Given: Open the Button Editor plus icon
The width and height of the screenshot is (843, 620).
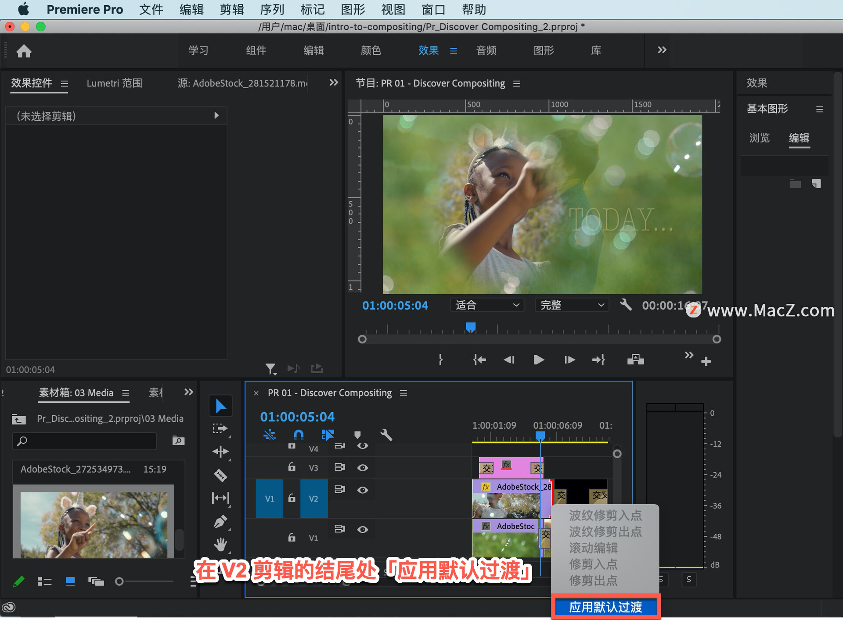Looking at the screenshot, I should tap(706, 361).
